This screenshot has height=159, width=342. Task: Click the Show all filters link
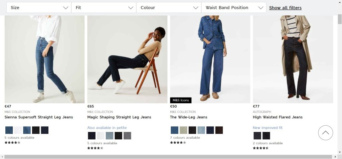click(285, 8)
